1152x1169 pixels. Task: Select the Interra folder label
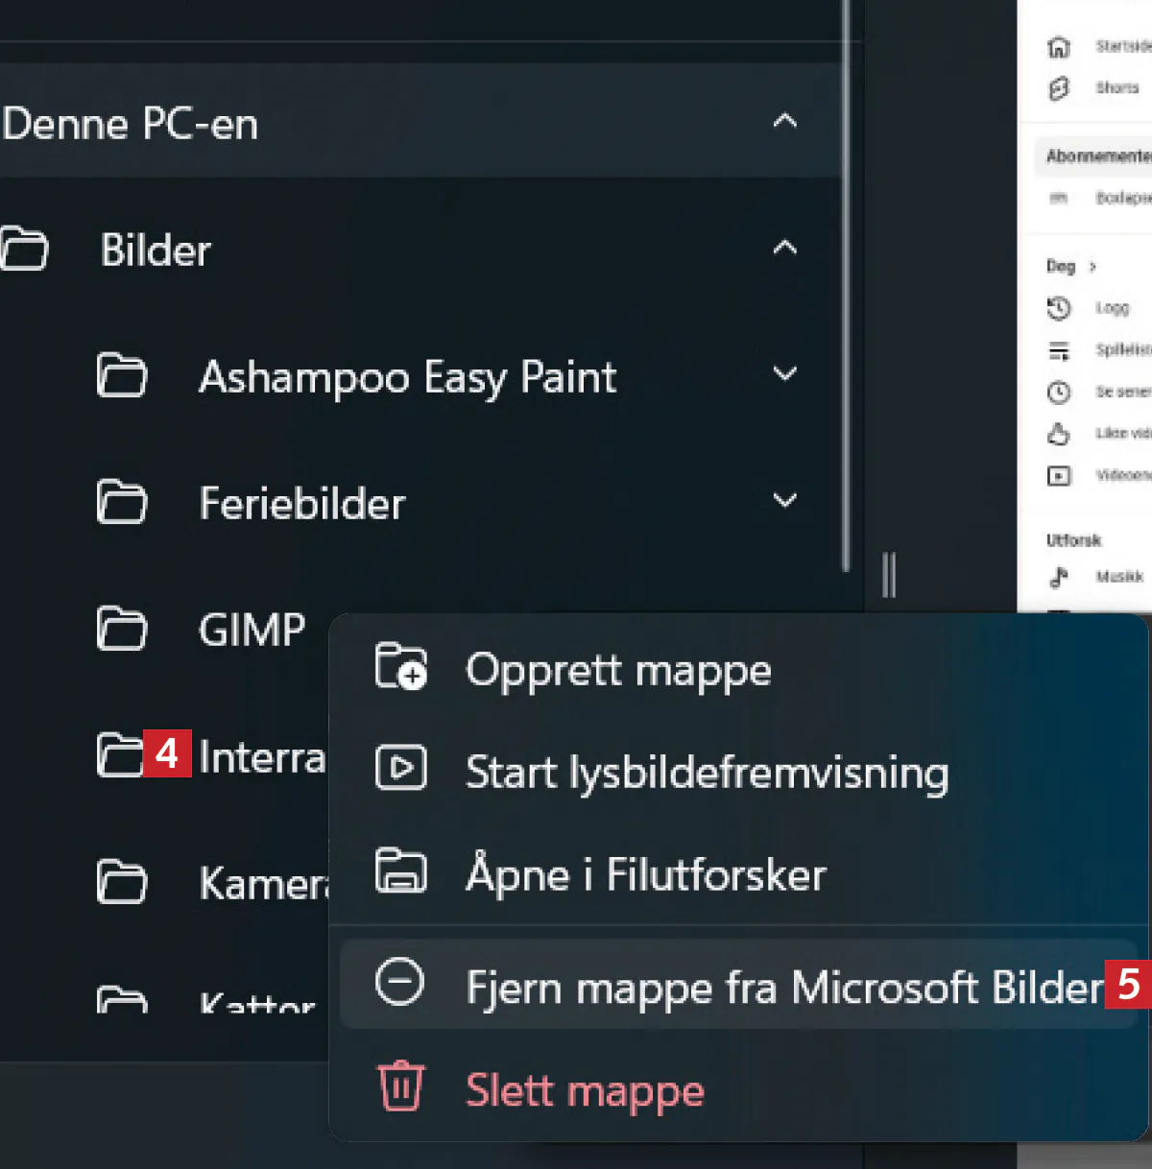[x=262, y=756]
